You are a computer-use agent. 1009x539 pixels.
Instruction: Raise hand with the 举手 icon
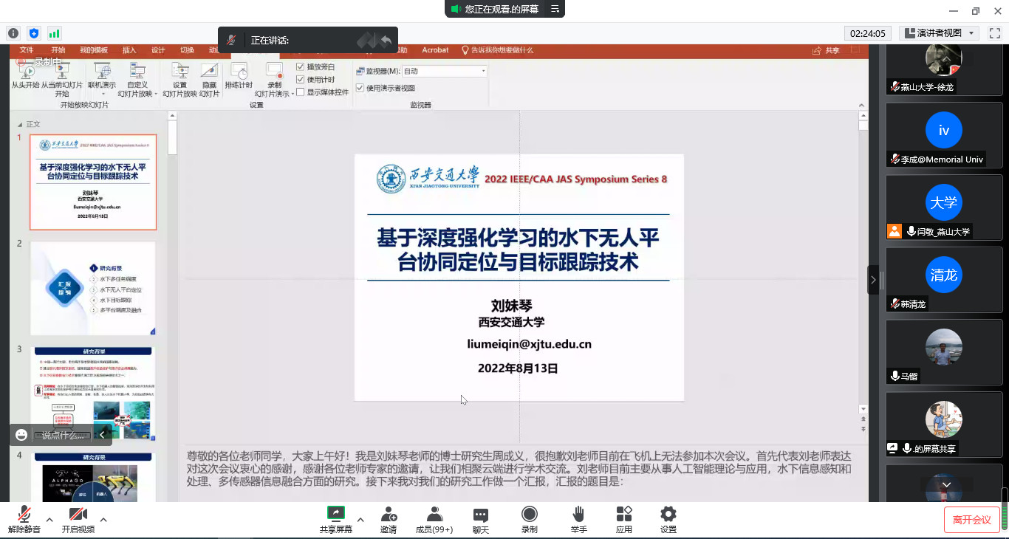(x=578, y=518)
